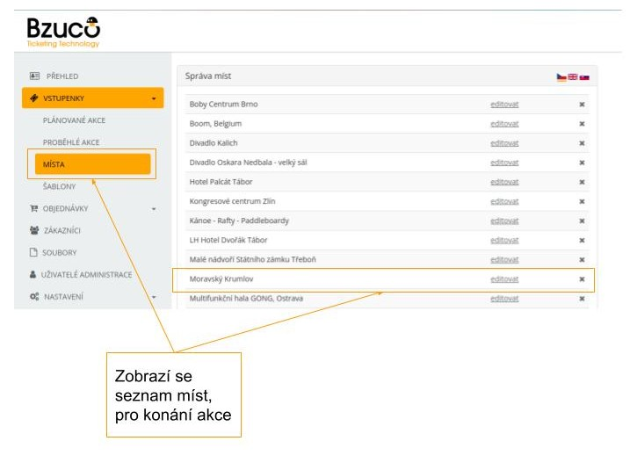The width and height of the screenshot is (637, 470).
Task: Expand the Nastavení menu arrow
Action: pyautogui.click(x=154, y=297)
